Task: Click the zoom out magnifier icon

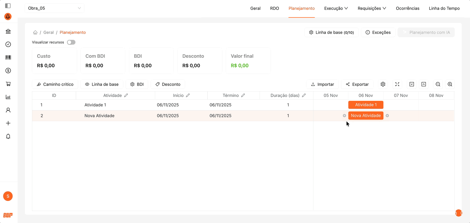Action: pos(438,84)
